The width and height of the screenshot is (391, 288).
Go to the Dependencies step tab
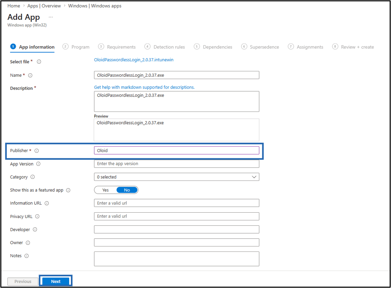click(213, 47)
